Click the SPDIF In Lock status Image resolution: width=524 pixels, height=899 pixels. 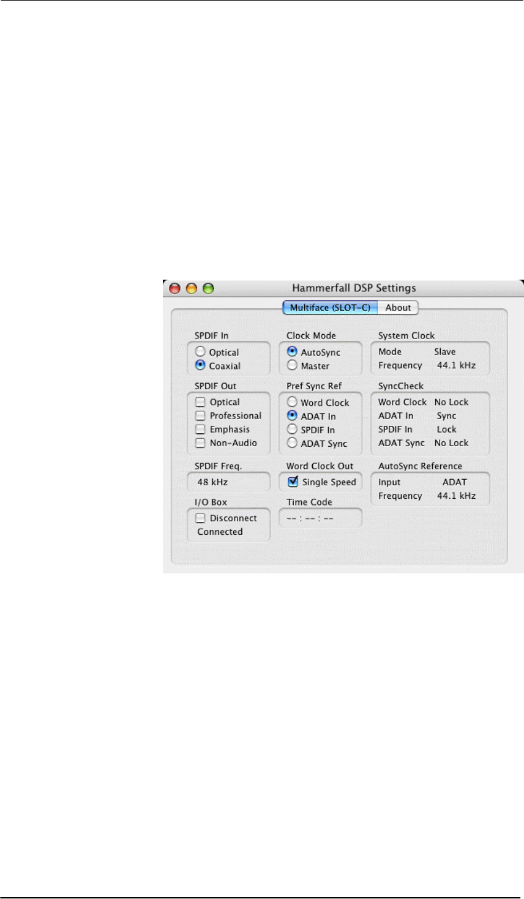446,430
